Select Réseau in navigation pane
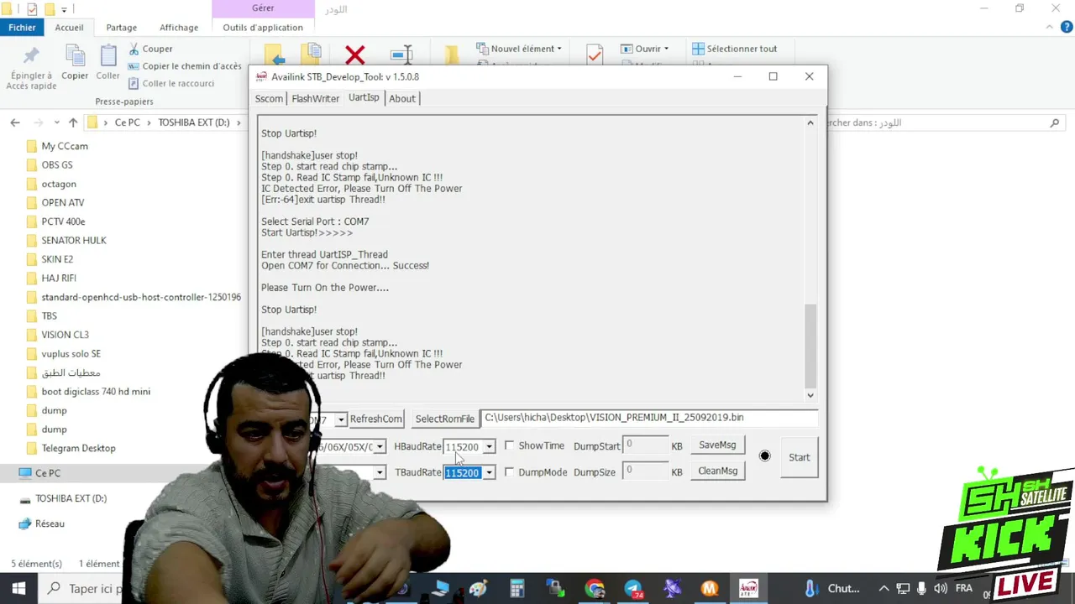The image size is (1075, 604). coord(50,523)
